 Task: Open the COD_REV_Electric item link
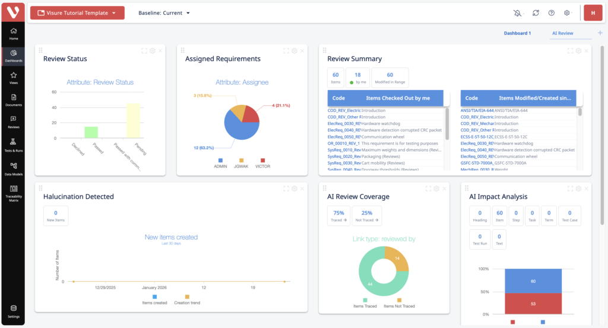(x=344, y=110)
